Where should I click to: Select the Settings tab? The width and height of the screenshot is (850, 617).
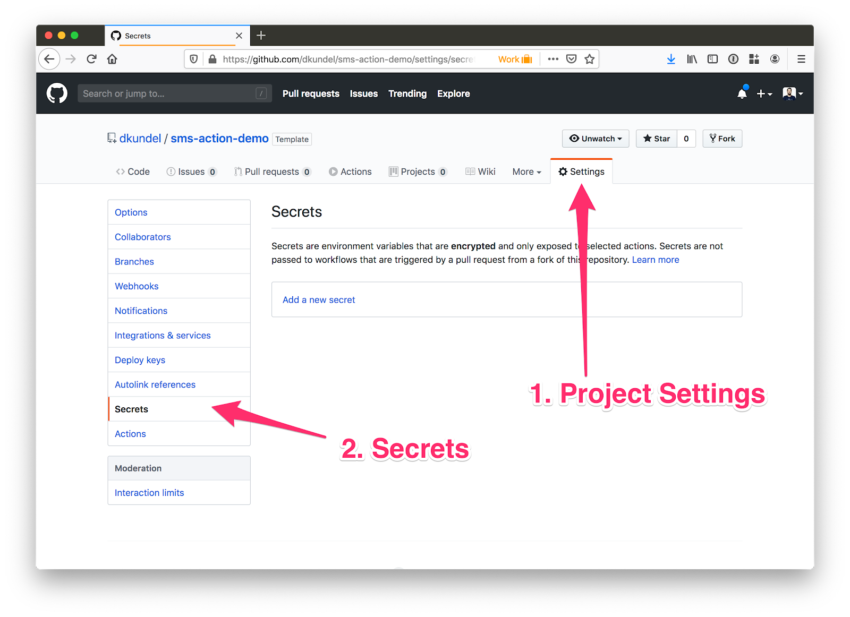(581, 172)
